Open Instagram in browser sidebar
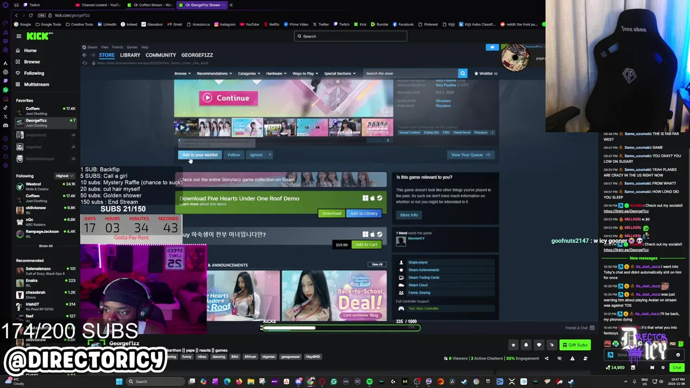The image size is (690, 388). click(5, 99)
